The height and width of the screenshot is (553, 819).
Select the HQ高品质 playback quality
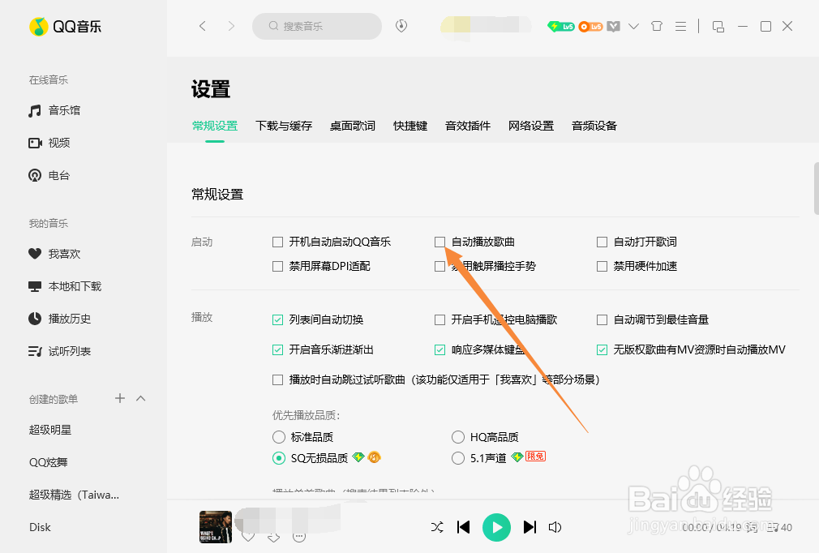(458, 436)
